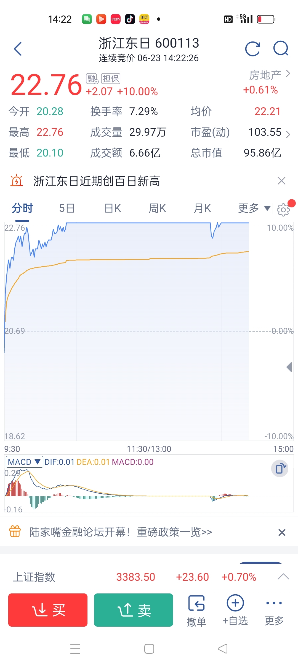Tap the green 卖 sell button
The image size is (298, 667).
pos(134,610)
